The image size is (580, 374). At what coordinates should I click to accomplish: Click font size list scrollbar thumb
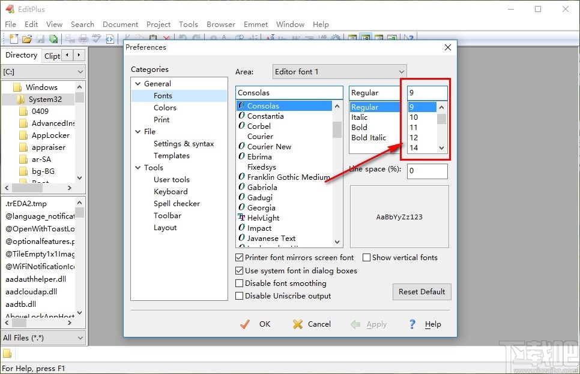coord(442,119)
